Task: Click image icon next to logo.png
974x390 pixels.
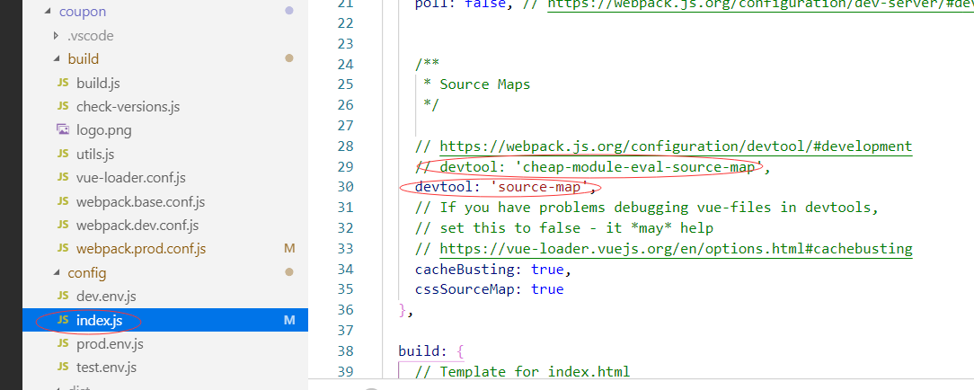Action: pyautogui.click(x=63, y=129)
